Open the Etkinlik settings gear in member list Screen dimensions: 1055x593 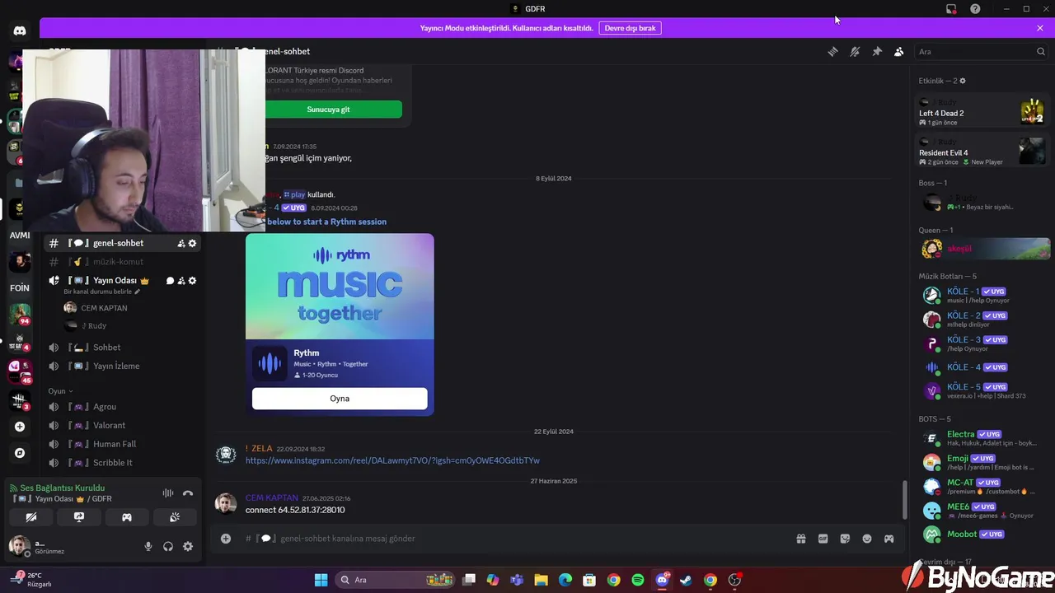click(963, 81)
